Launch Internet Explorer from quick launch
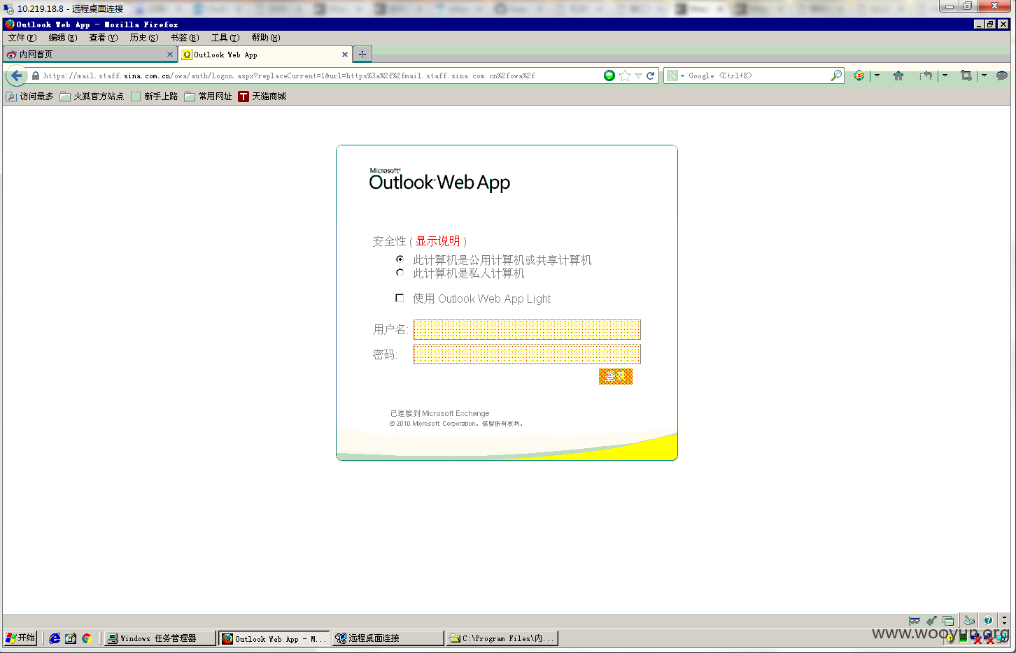The height and width of the screenshot is (653, 1016). point(55,638)
